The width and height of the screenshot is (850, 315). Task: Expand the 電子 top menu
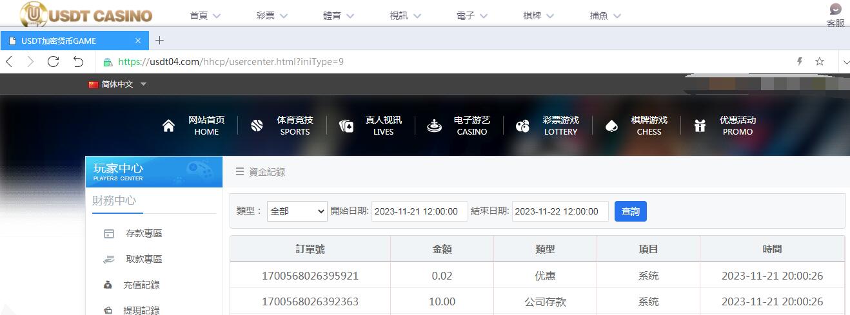tap(472, 15)
